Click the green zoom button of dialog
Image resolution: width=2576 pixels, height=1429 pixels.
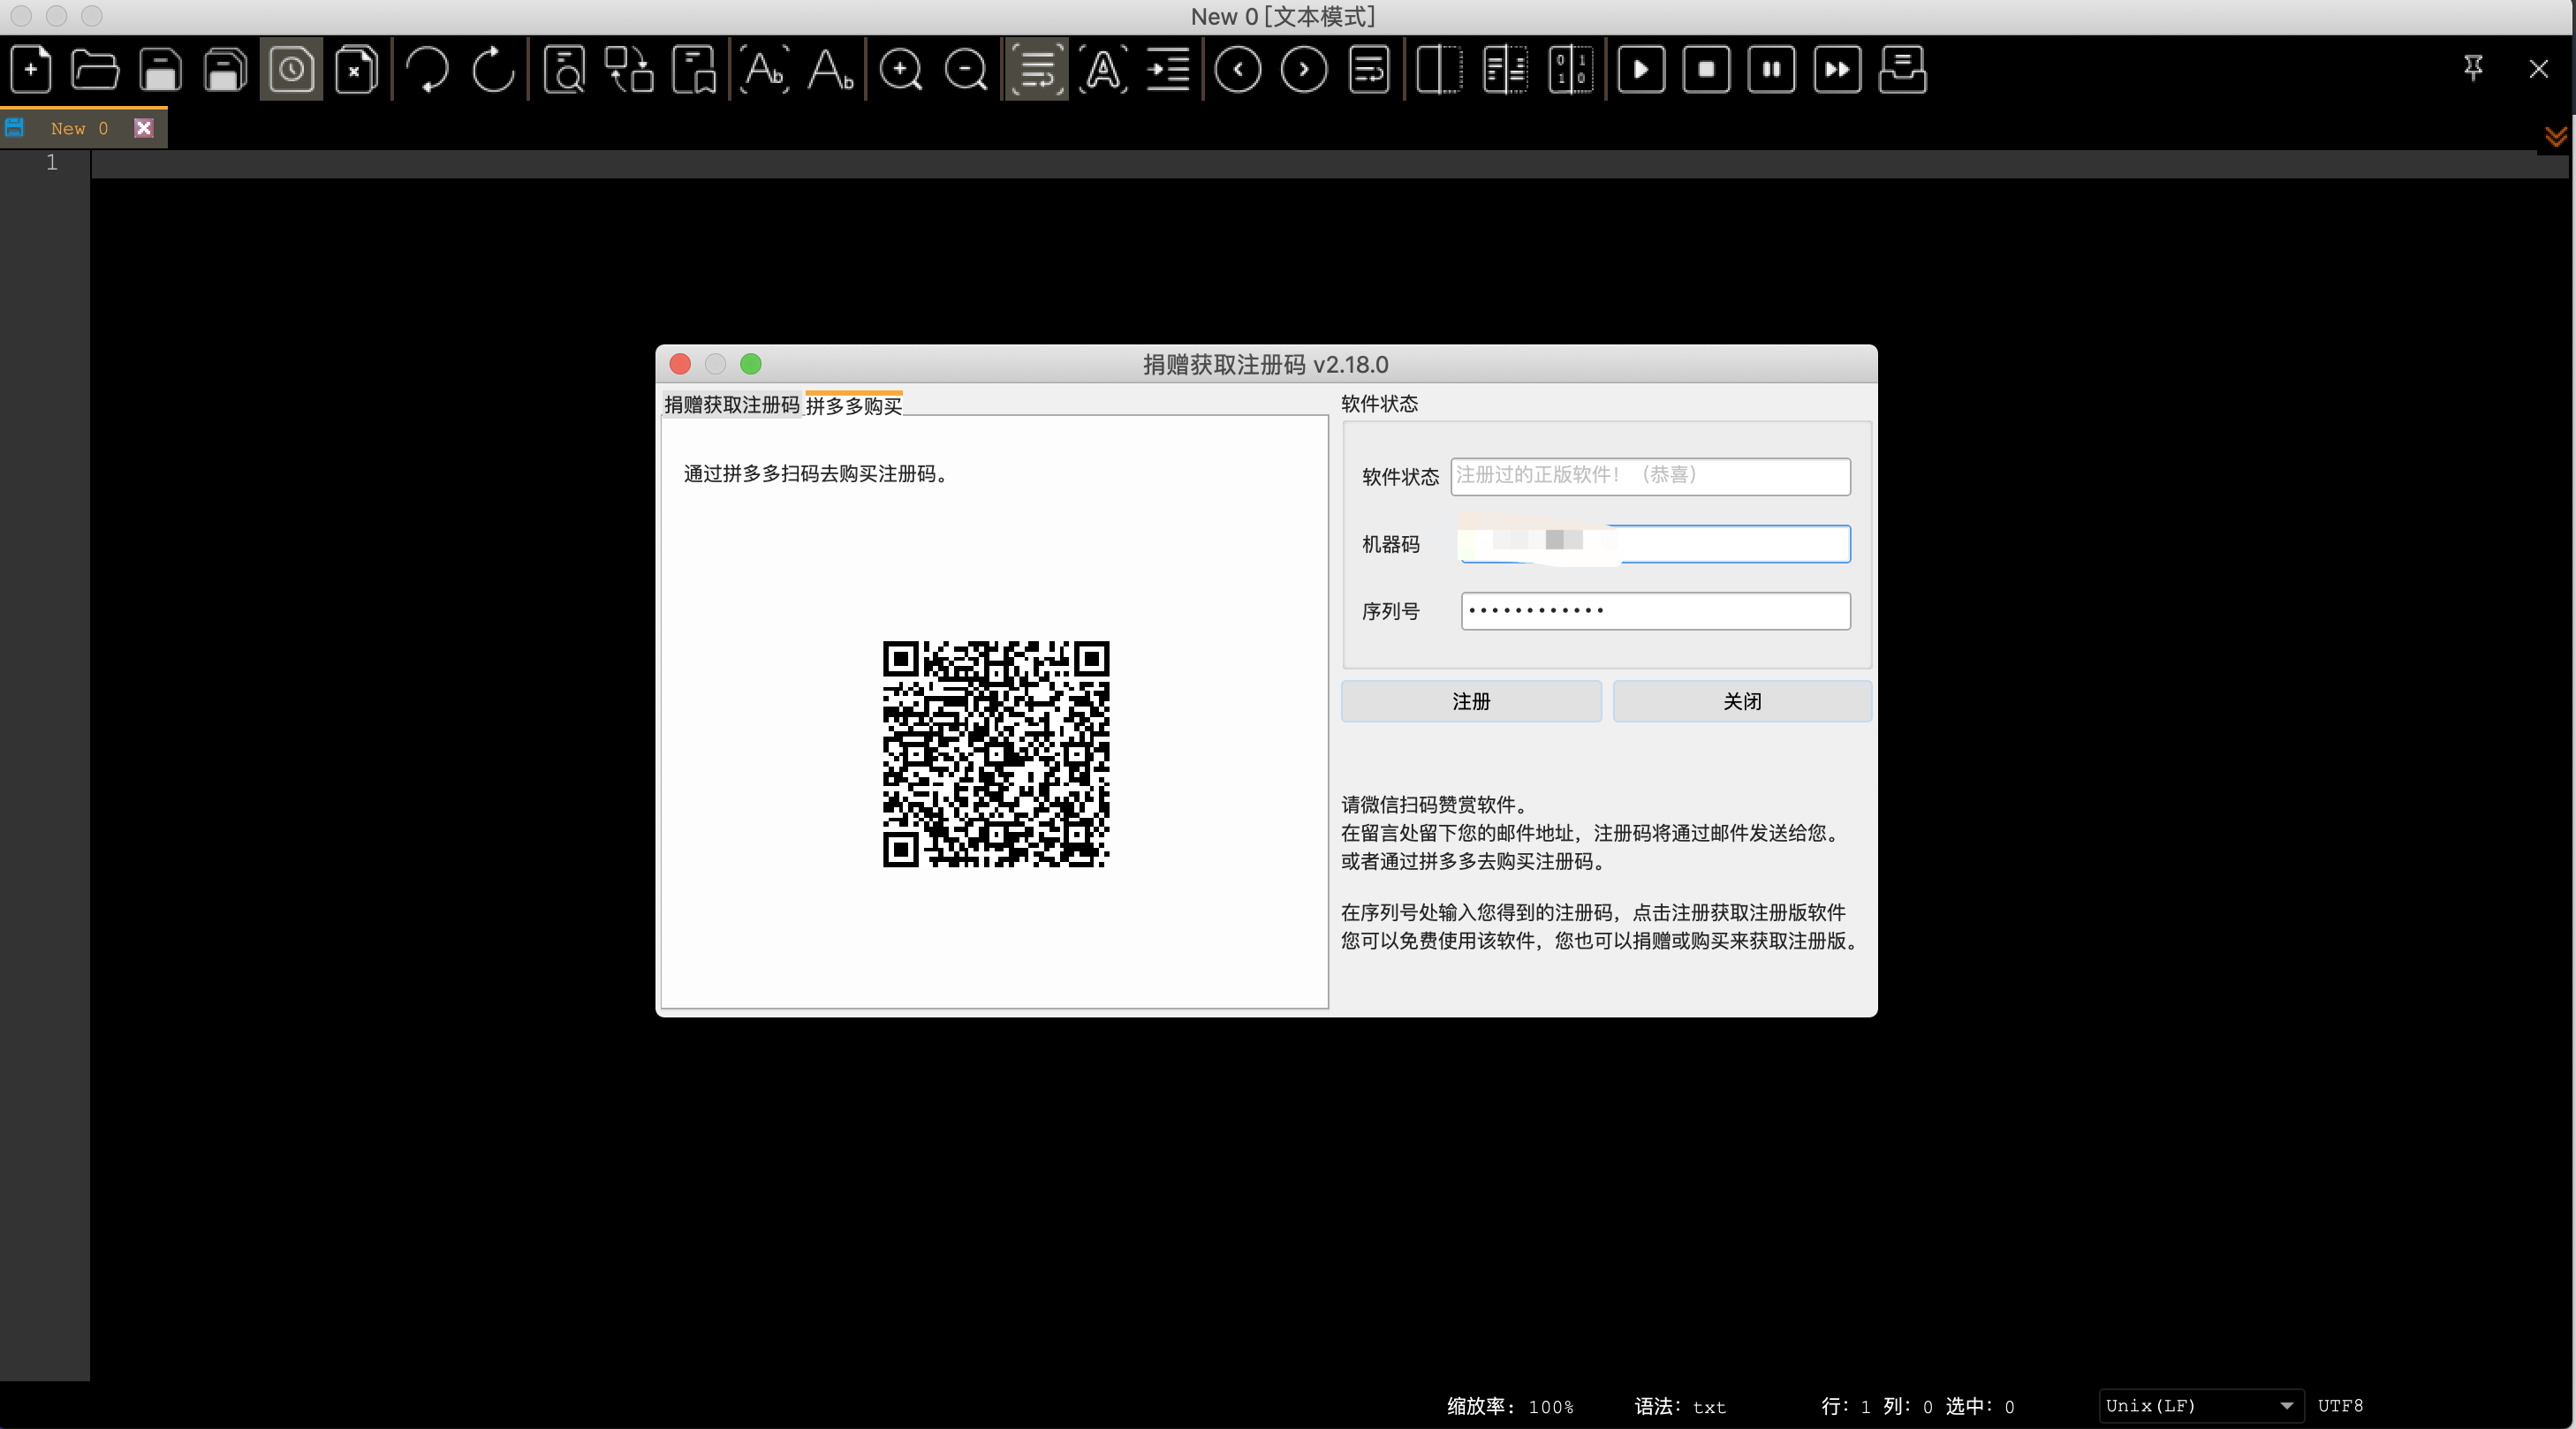(x=751, y=364)
